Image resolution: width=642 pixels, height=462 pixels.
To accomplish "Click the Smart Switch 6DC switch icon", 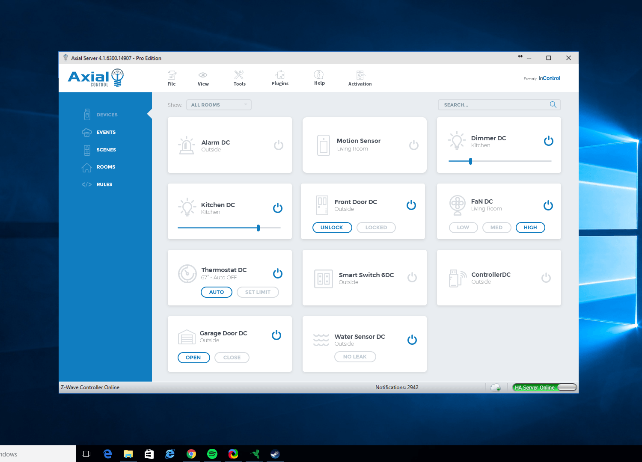I will 324,279.
